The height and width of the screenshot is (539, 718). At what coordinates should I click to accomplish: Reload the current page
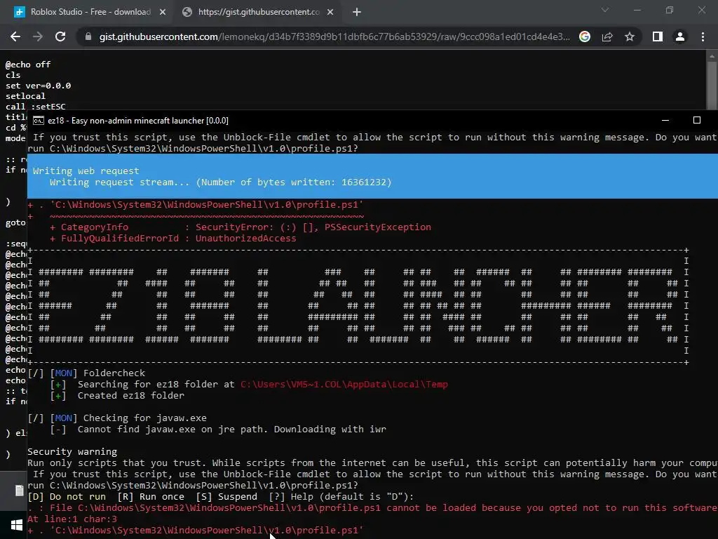60,36
